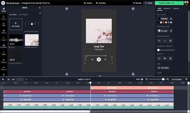Open the user profile avatar
Image resolution: width=190 pixels, height=113 pixels.
point(186,3)
